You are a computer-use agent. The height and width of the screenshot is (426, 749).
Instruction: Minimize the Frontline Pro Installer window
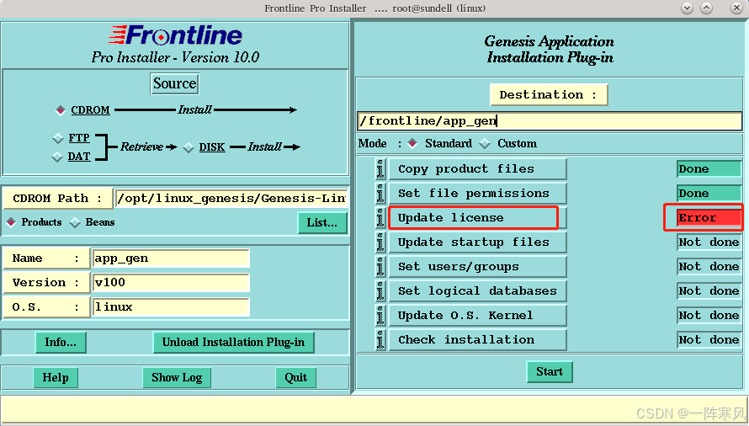[x=687, y=8]
